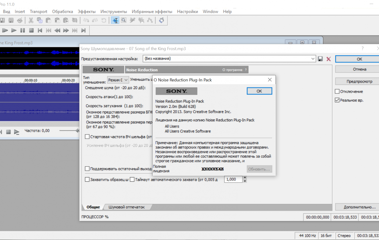Click the Stop square in the audio data window

coord(9,132)
